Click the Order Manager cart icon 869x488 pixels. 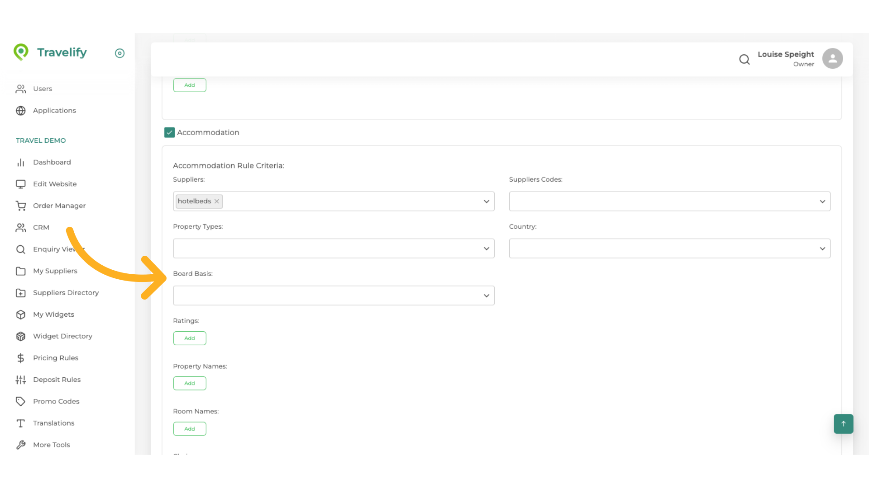coord(21,206)
